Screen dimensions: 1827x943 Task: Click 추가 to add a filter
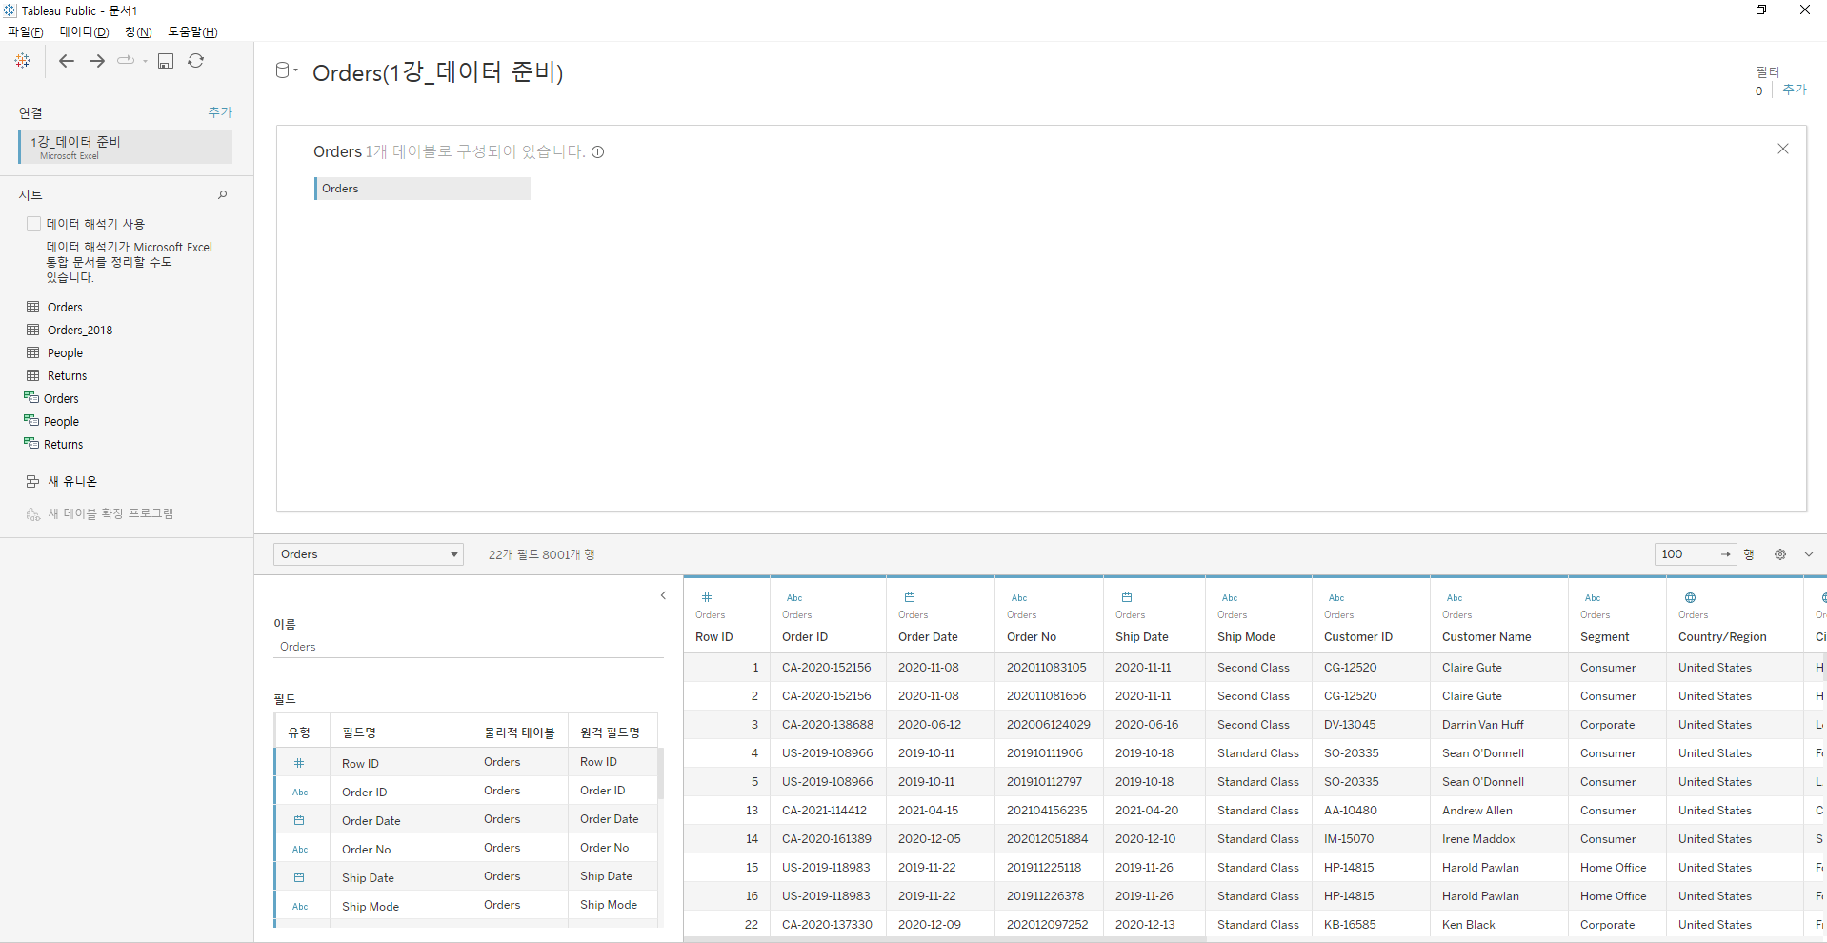[1795, 90]
